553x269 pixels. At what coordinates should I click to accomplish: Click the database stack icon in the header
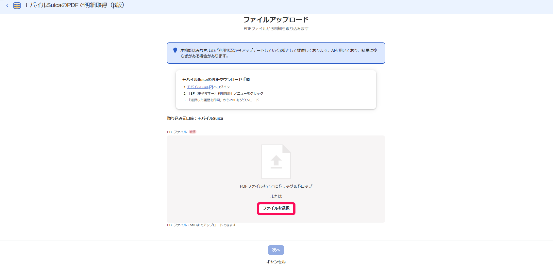click(x=17, y=6)
